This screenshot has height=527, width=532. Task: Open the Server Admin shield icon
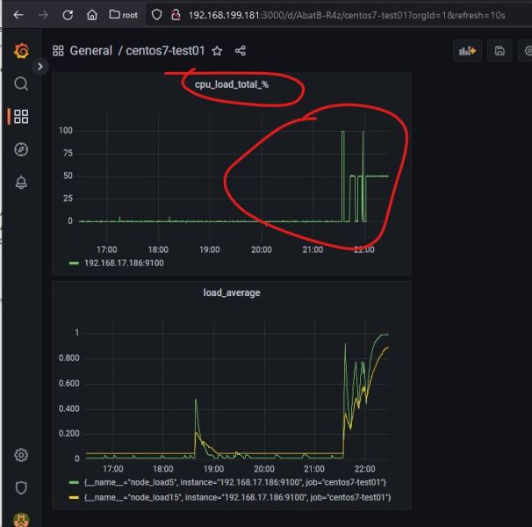point(21,488)
